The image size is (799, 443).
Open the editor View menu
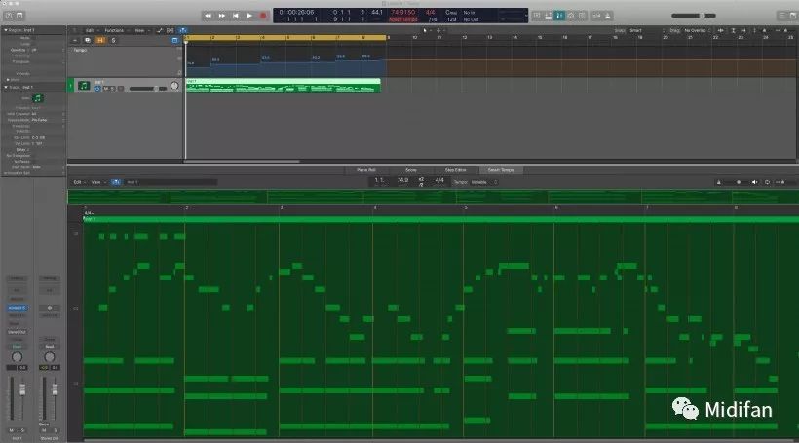(97, 182)
